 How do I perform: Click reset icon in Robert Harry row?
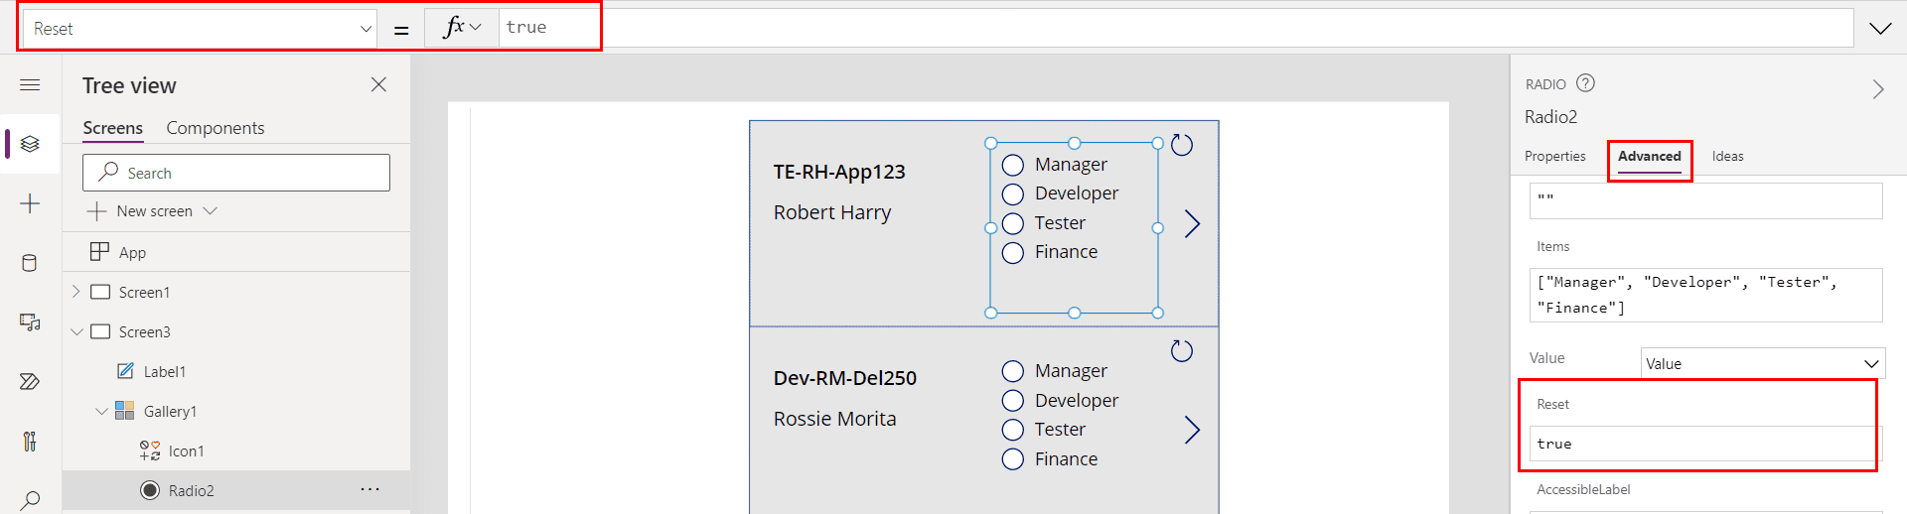pyautogui.click(x=1182, y=145)
